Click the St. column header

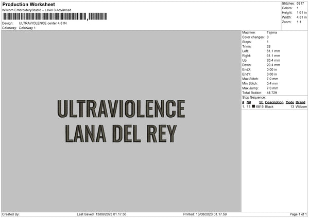point(261,102)
